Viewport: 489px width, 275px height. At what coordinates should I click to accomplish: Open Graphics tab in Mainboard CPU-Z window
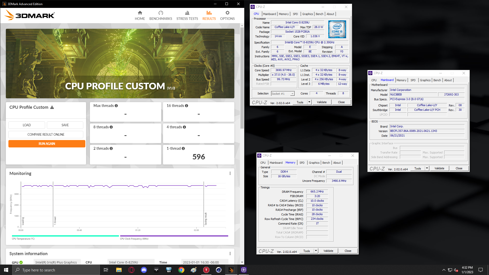[425, 80]
